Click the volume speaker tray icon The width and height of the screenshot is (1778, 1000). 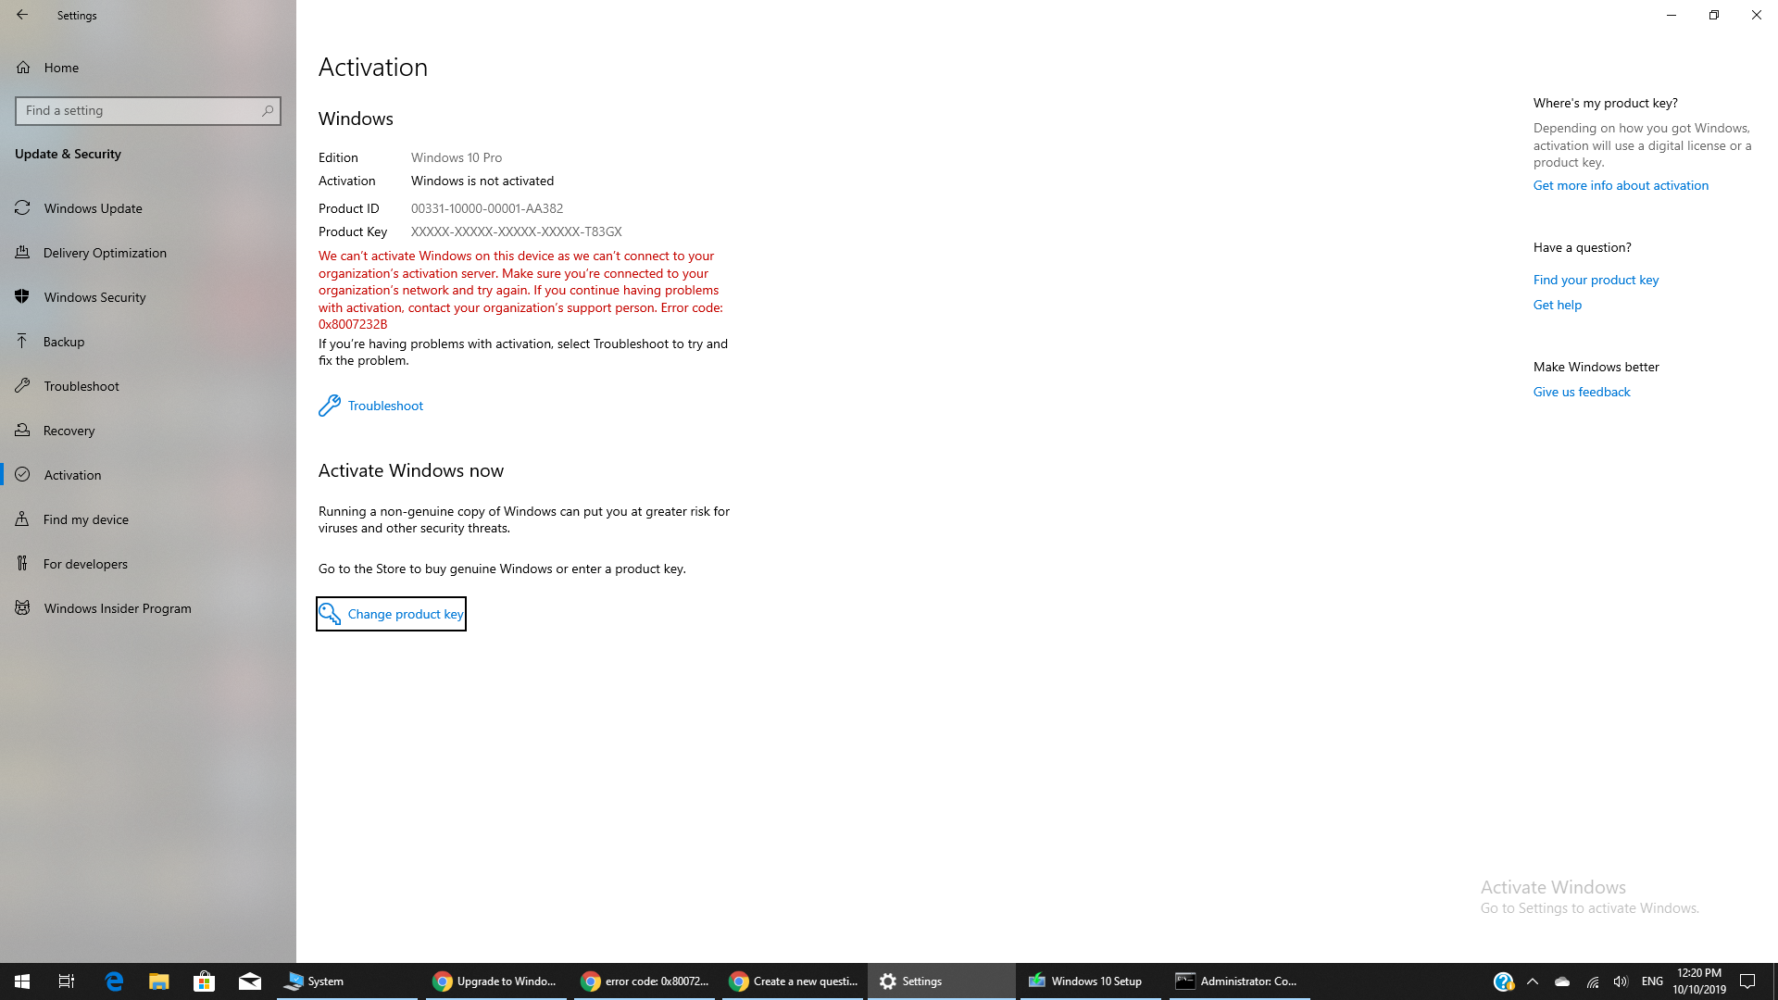click(1621, 981)
